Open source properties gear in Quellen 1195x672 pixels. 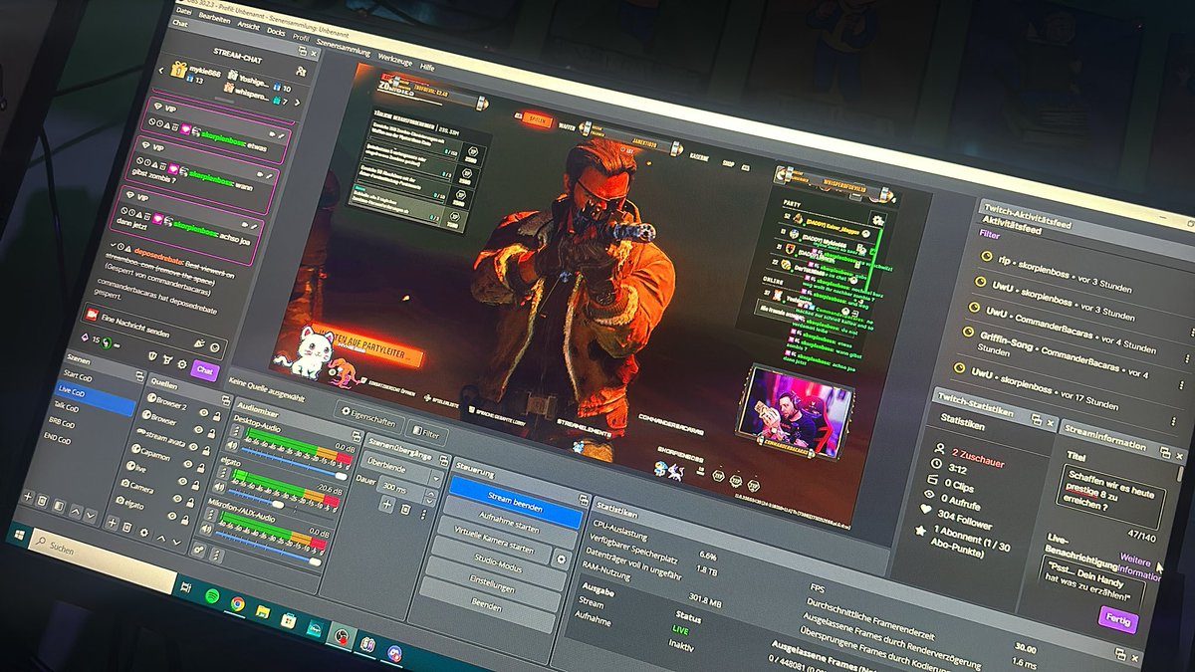[x=145, y=531]
